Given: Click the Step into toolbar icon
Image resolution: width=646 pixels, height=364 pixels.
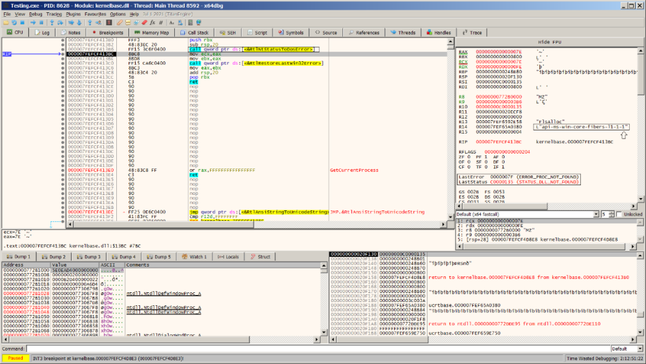Looking at the screenshot, I should pyautogui.click(x=52, y=22).
